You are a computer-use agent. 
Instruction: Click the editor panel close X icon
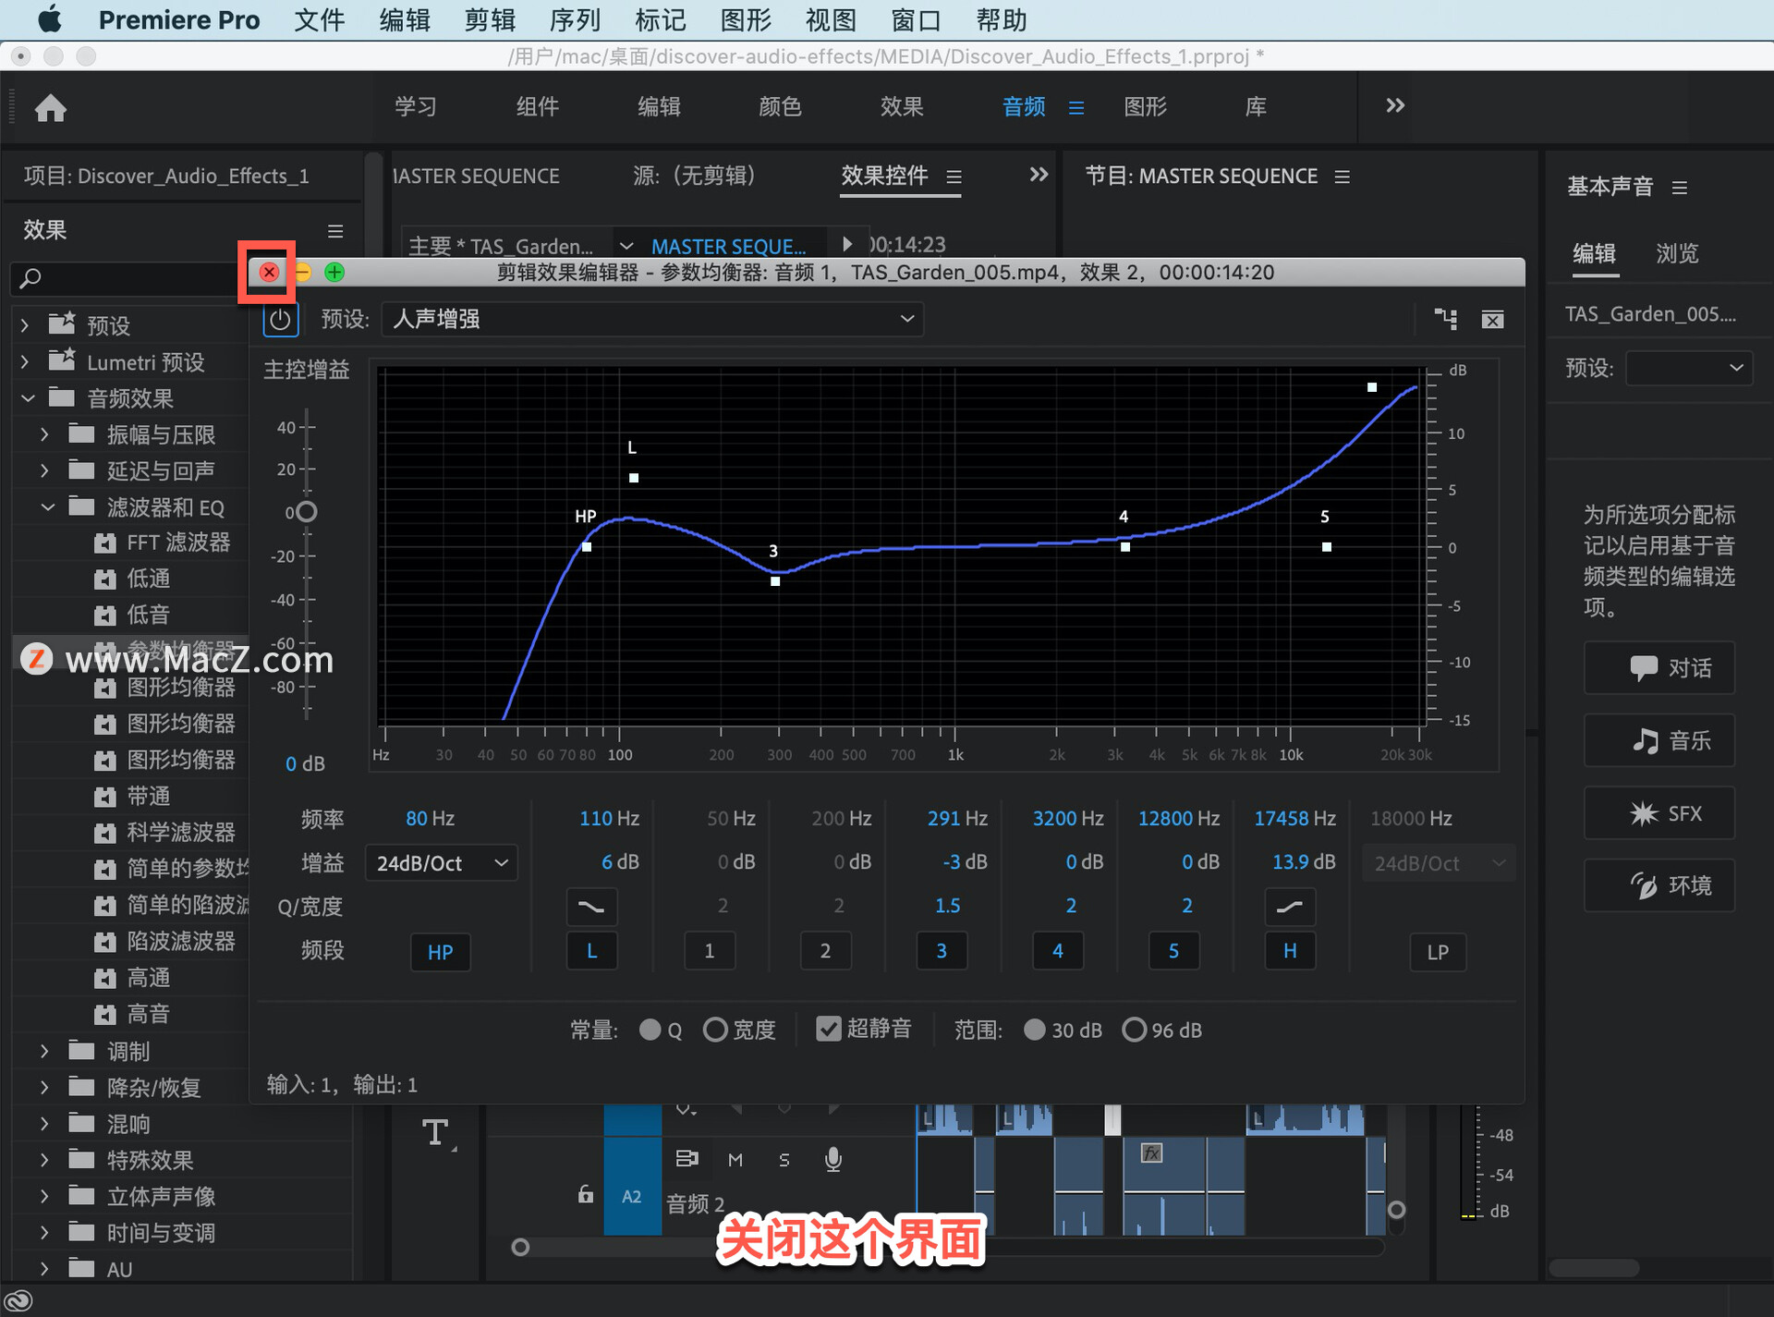[x=1492, y=320]
